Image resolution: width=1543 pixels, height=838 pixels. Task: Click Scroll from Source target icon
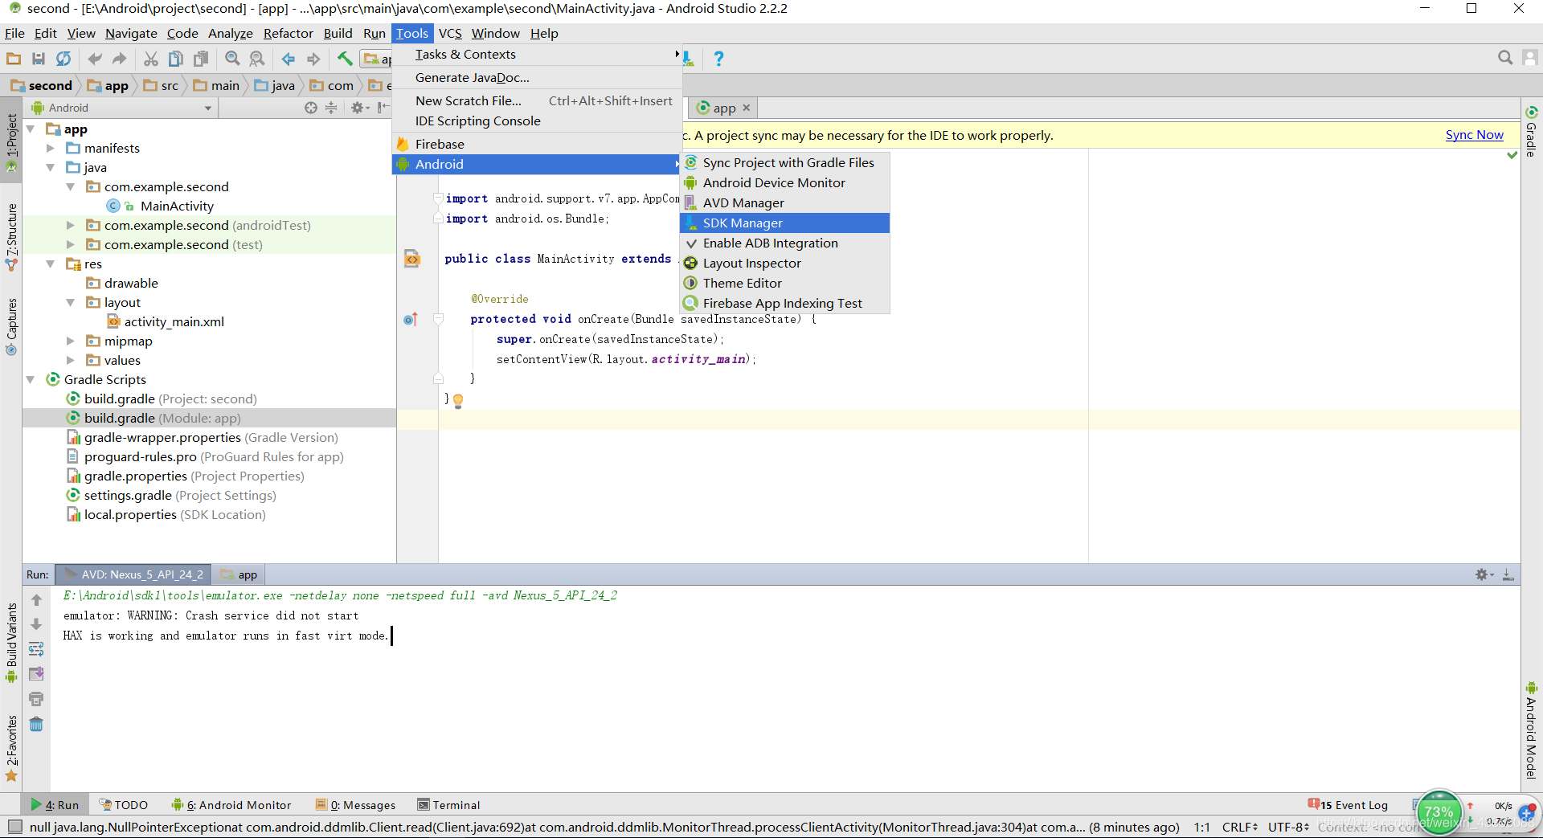point(311,108)
